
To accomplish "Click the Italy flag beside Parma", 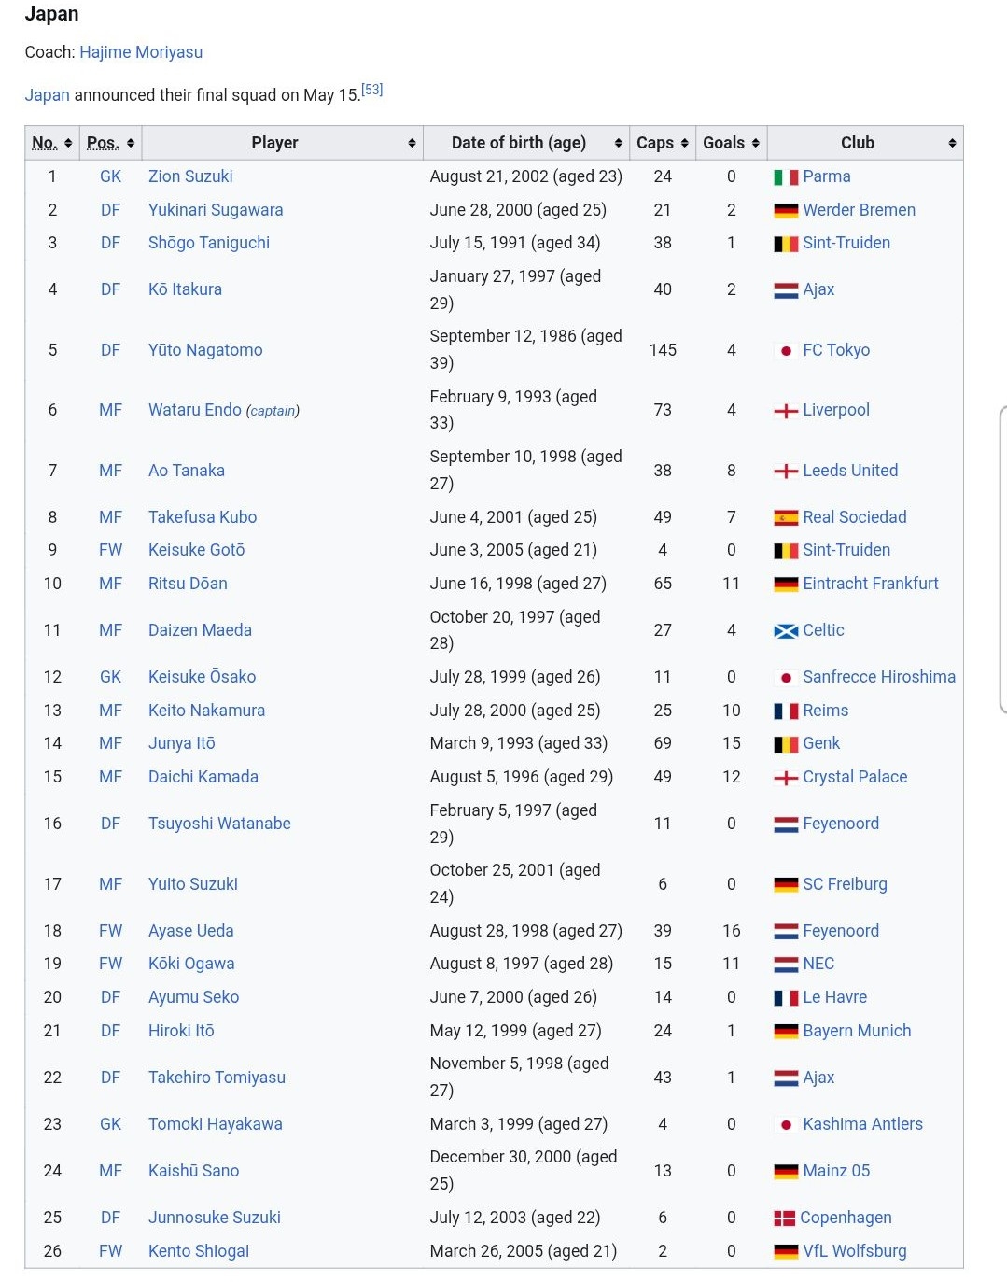I will [x=786, y=177].
